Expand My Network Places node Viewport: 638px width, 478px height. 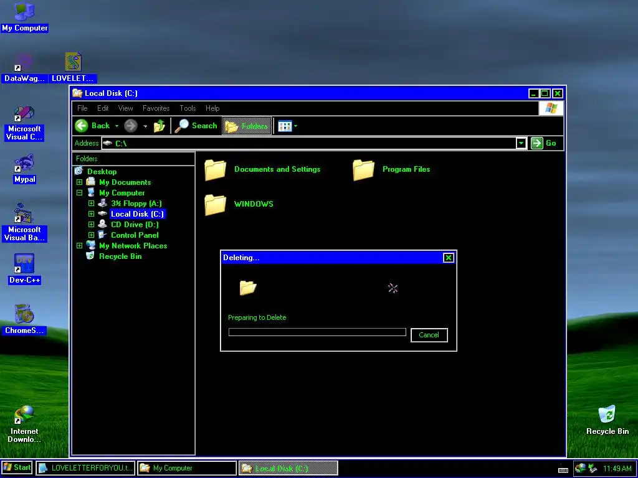(x=79, y=245)
